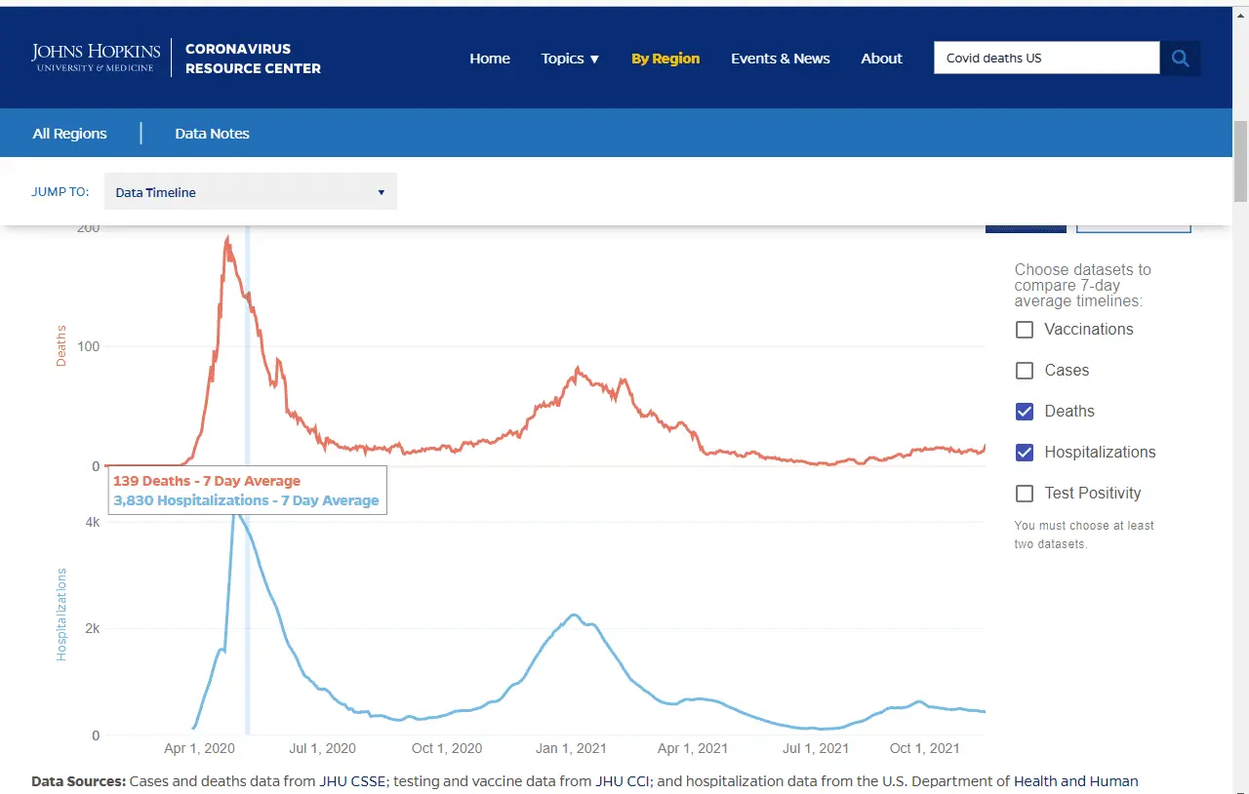Uncheck the Deaths dataset checkbox

pos(1025,412)
